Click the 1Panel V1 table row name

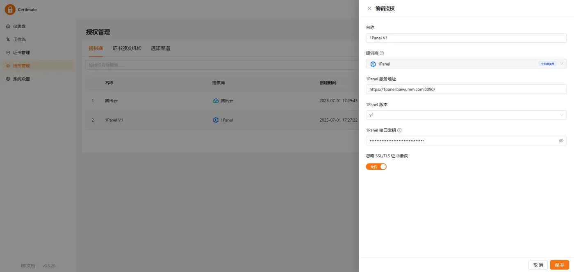tap(114, 120)
